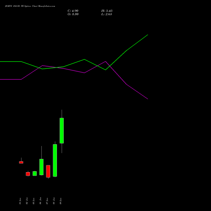Click the '06 Jan' date axis label
The image size is (211, 211).
(41, 201)
